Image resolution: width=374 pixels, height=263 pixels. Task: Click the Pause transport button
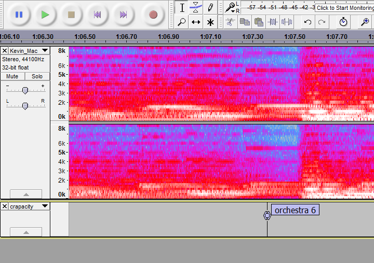coord(19,15)
